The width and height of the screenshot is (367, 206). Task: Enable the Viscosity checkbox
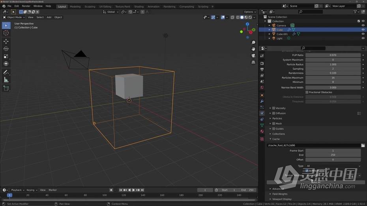tap(273, 108)
